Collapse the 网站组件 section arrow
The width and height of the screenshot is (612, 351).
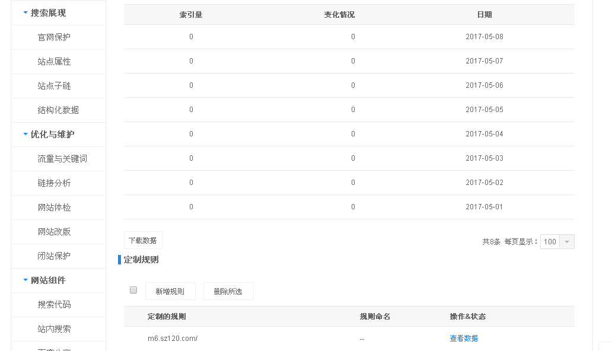point(24,280)
